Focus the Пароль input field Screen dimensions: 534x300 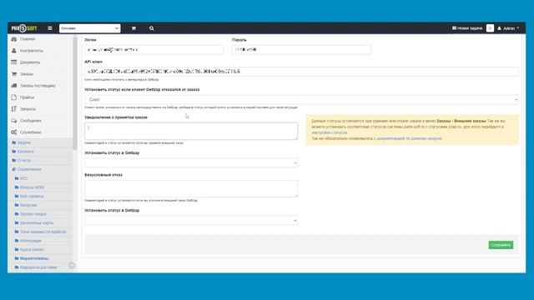pos(301,50)
